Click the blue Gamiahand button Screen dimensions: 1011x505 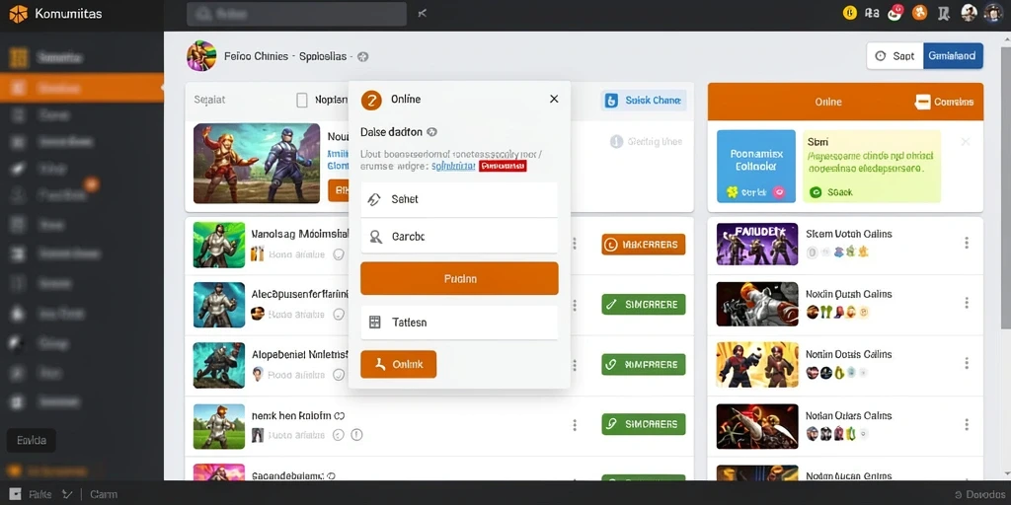pos(953,56)
